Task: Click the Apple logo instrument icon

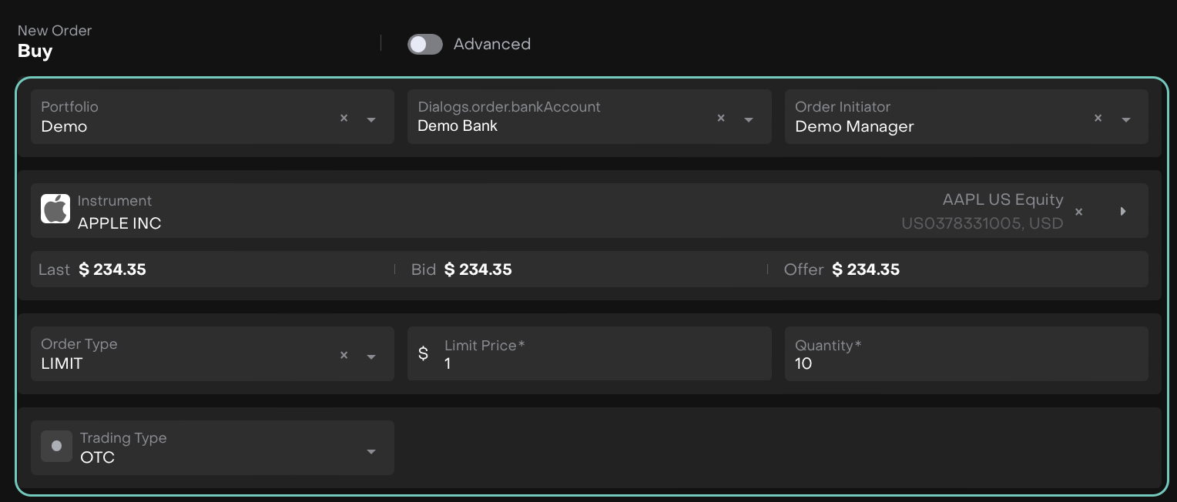Action: tap(55, 209)
